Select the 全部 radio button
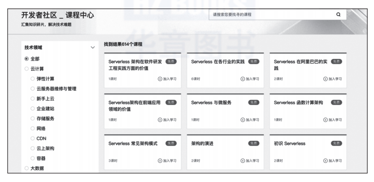The image size is (374, 182). coord(26,59)
